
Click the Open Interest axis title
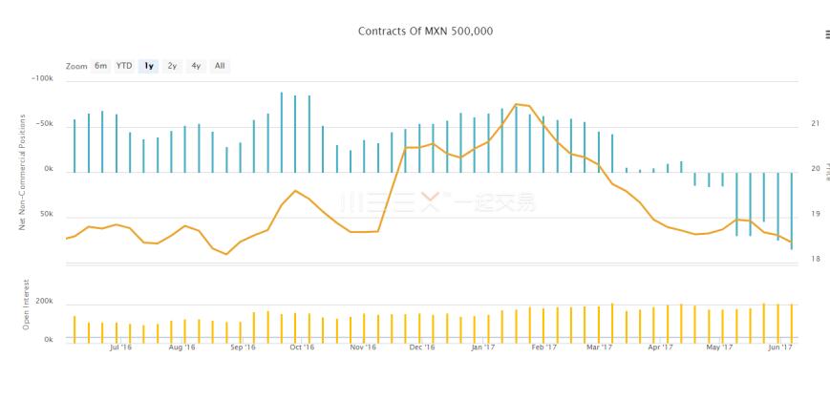[25, 305]
